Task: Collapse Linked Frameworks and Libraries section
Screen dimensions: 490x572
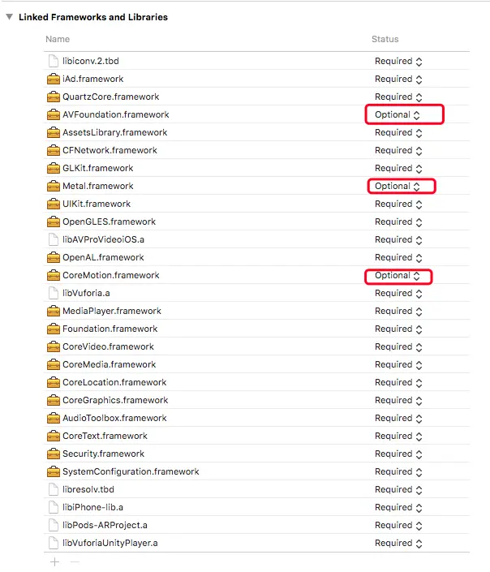Action: coord(10,17)
